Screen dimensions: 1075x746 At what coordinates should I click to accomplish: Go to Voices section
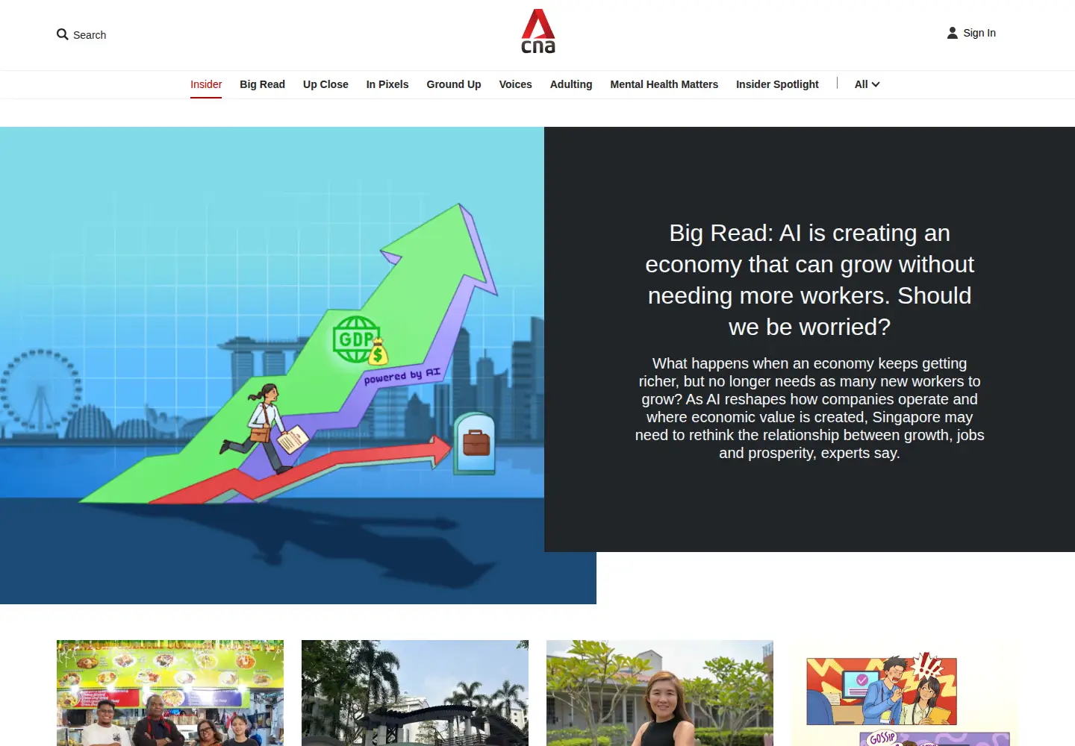click(515, 84)
